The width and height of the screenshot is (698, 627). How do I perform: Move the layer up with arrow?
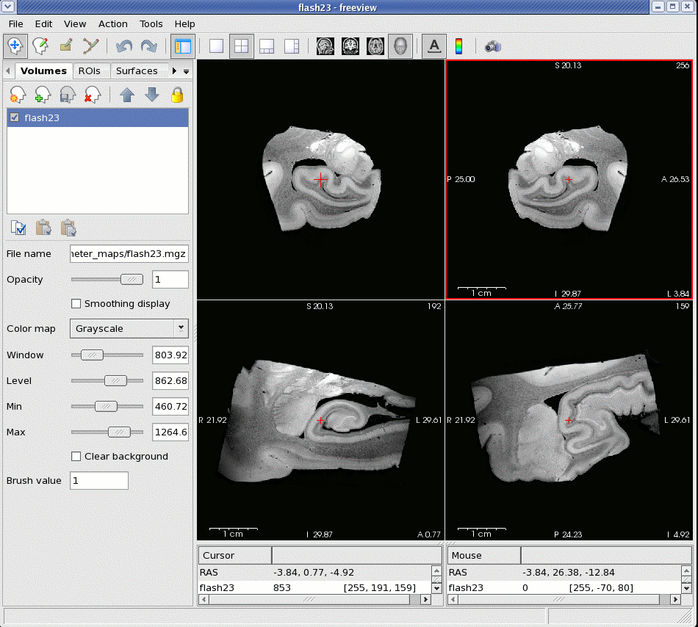click(127, 95)
